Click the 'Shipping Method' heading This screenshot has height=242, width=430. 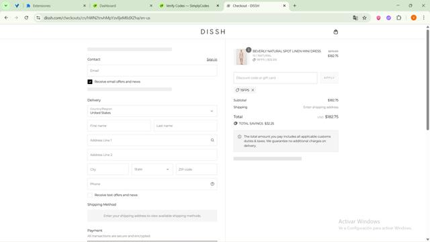pyautogui.click(x=101, y=204)
